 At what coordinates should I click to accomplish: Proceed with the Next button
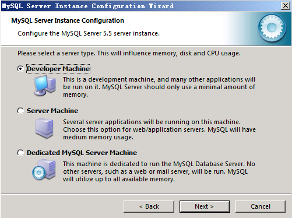click(205, 206)
